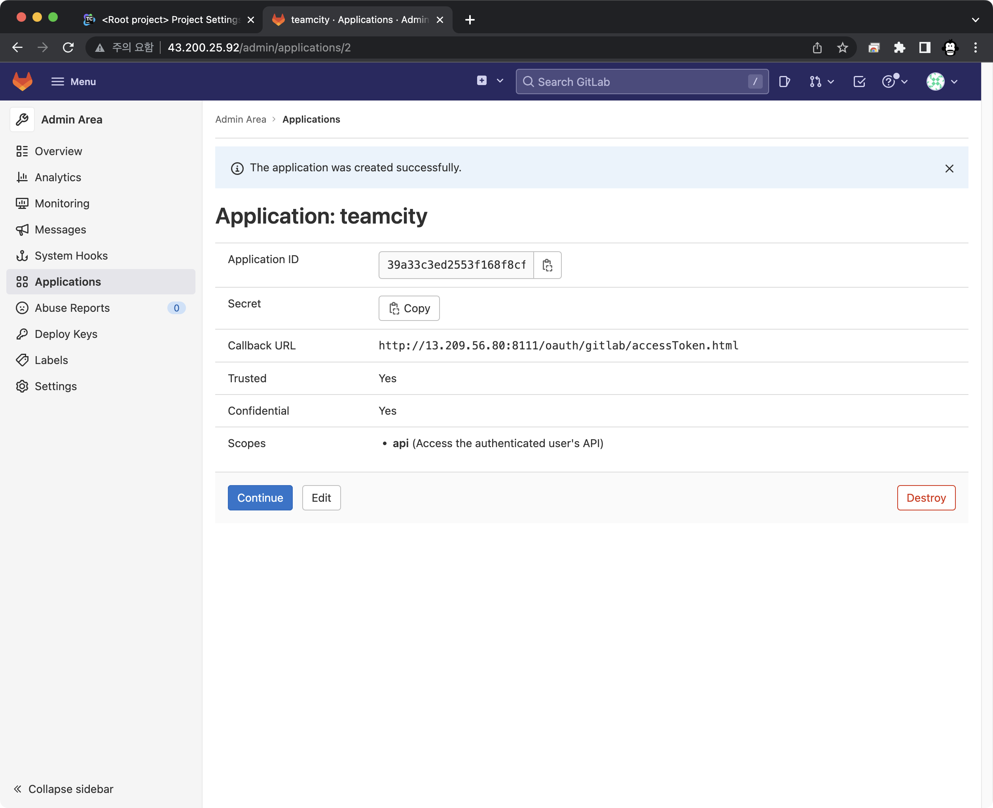Open Analytics in the admin sidebar
The image size is (993, 808).
(101, 177)
